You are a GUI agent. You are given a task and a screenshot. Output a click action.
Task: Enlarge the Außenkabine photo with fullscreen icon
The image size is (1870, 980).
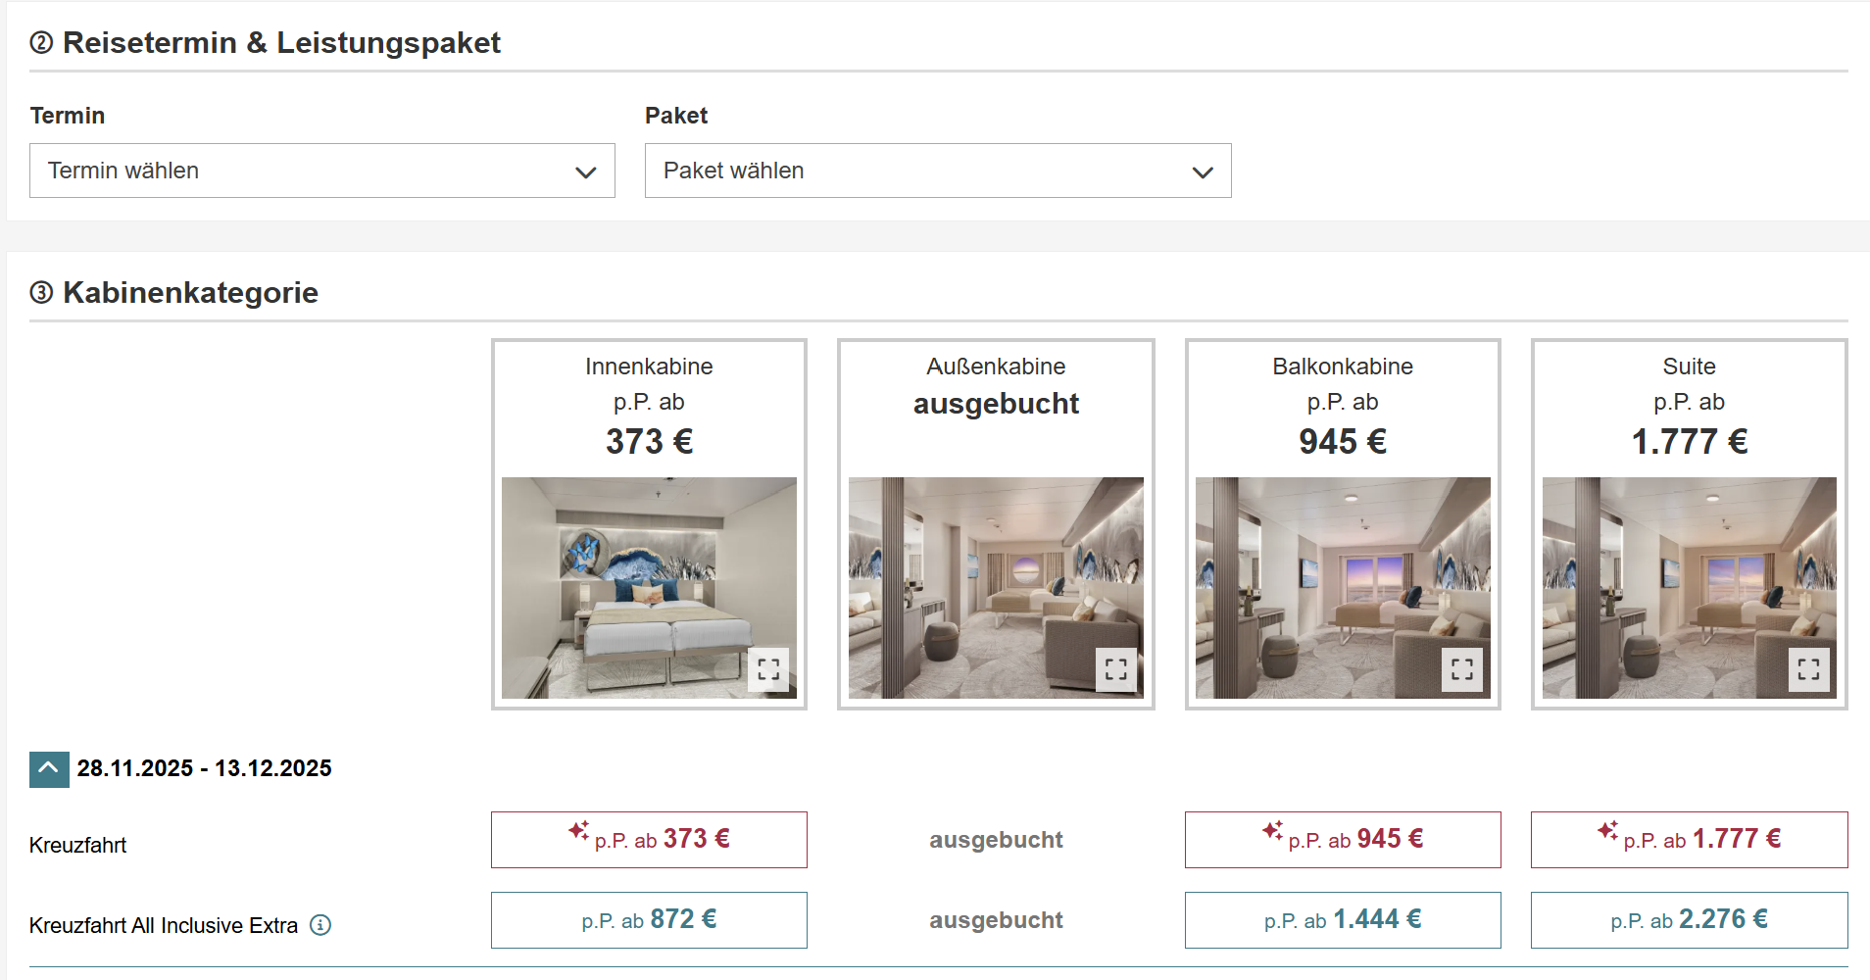1116,670
